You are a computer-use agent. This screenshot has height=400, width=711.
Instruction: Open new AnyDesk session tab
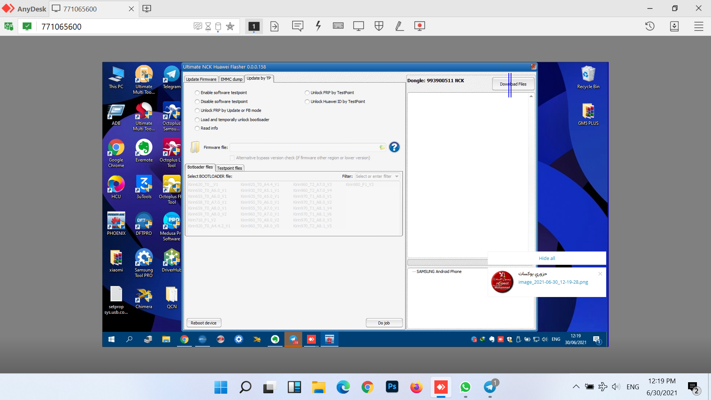[147, 9]
